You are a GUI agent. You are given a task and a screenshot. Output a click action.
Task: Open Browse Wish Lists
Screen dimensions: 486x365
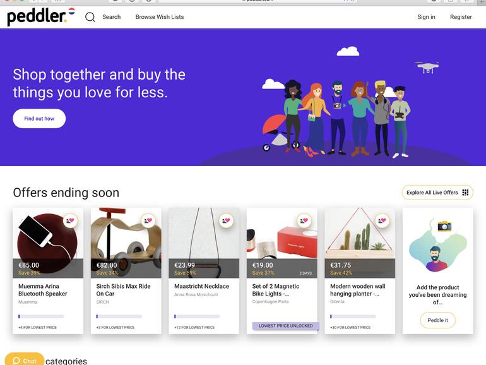[160, 17]
